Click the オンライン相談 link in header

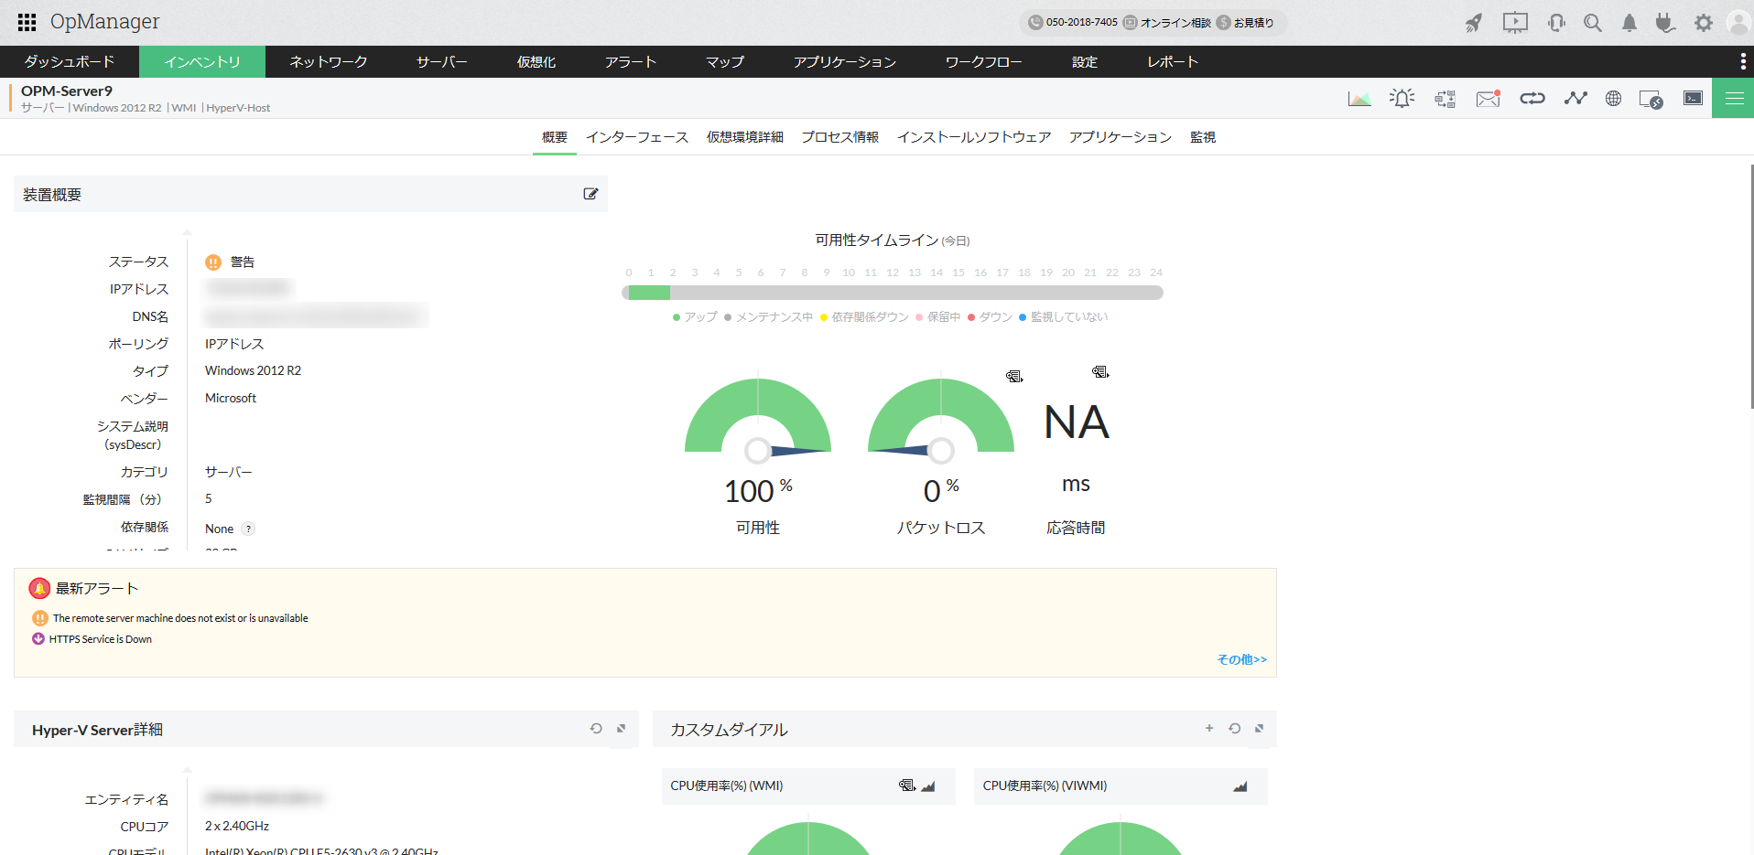[1175, 23]
